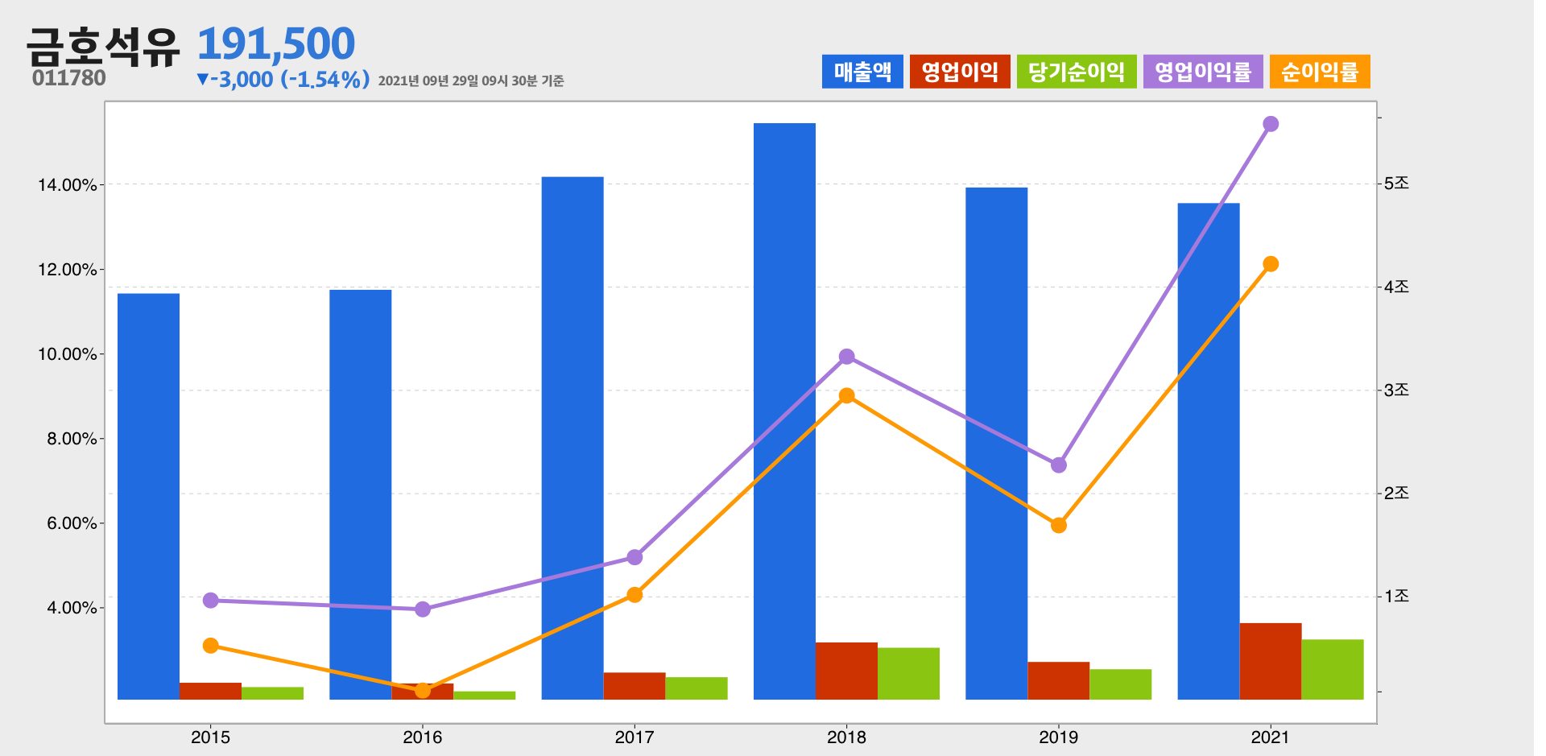Click the purple 2015 operating margin point

[211, 601]
